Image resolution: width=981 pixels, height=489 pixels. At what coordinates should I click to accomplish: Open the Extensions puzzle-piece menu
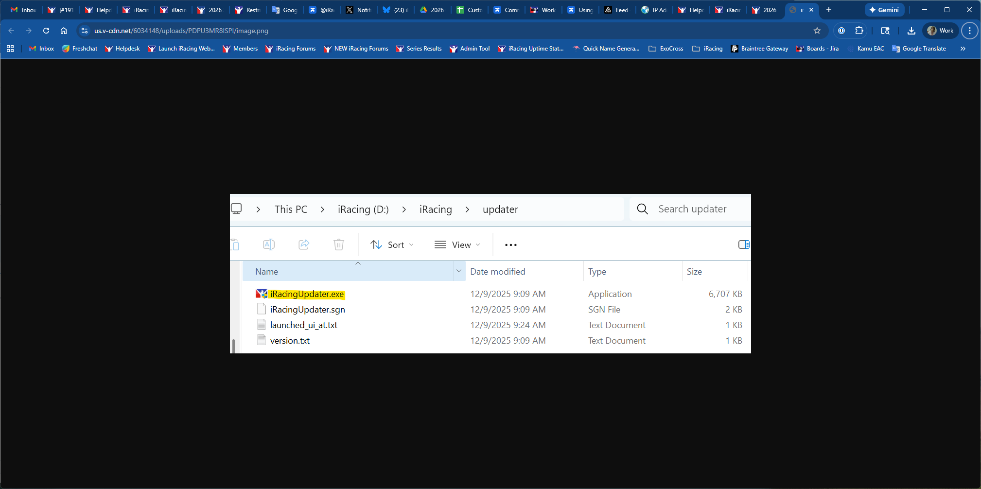click(859, 31)
